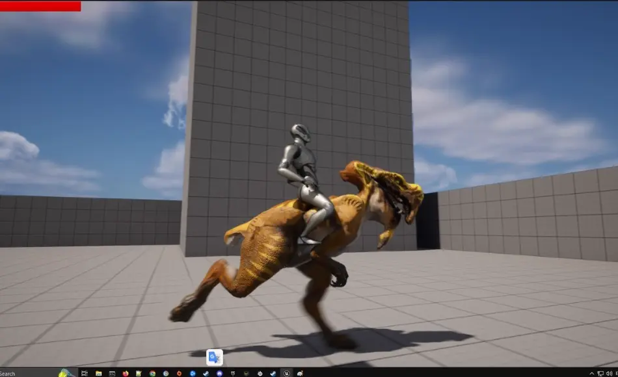The height and width of the screenshot is (377, 618).
Task: Open the network status tray icon
Action: coord(600,374)
